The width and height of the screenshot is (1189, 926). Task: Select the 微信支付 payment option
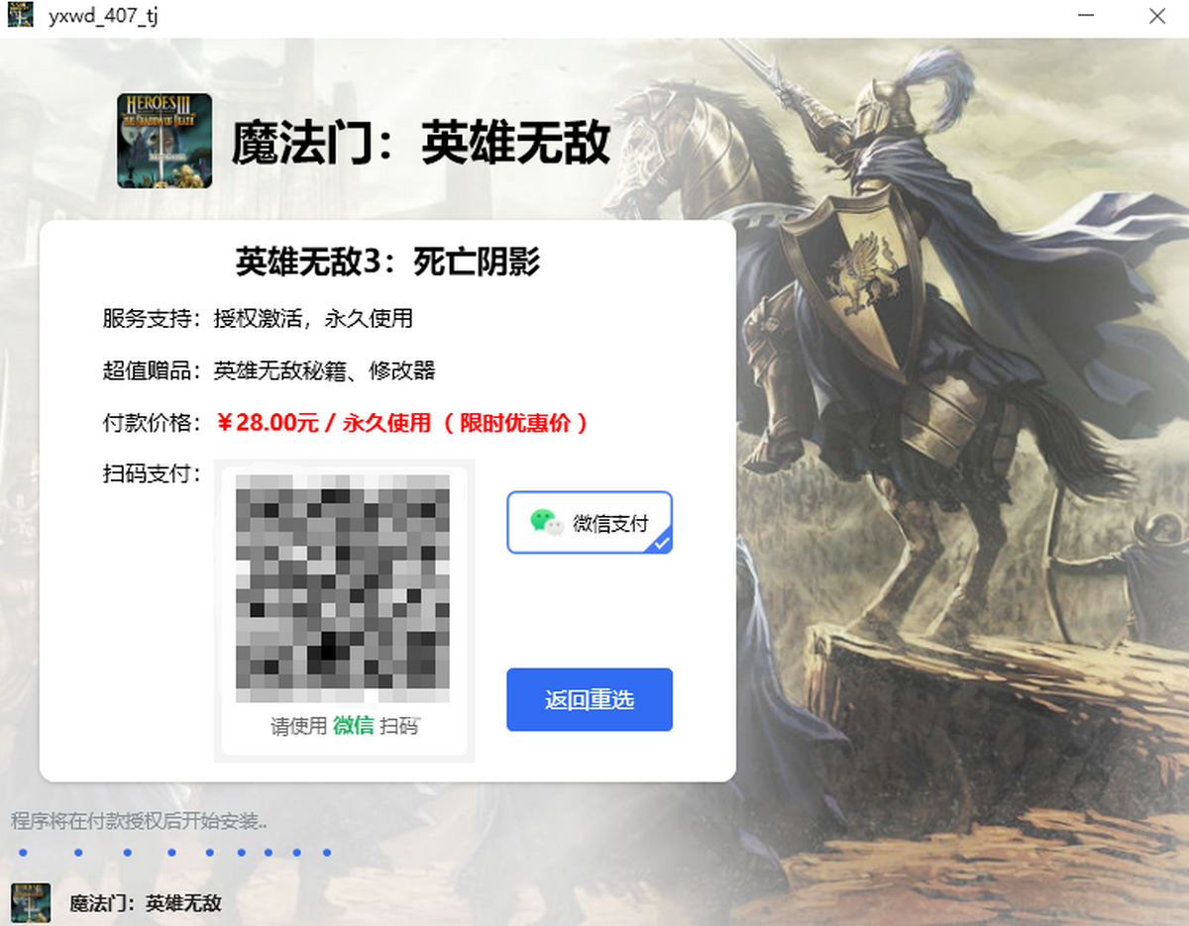coord(590,522)
